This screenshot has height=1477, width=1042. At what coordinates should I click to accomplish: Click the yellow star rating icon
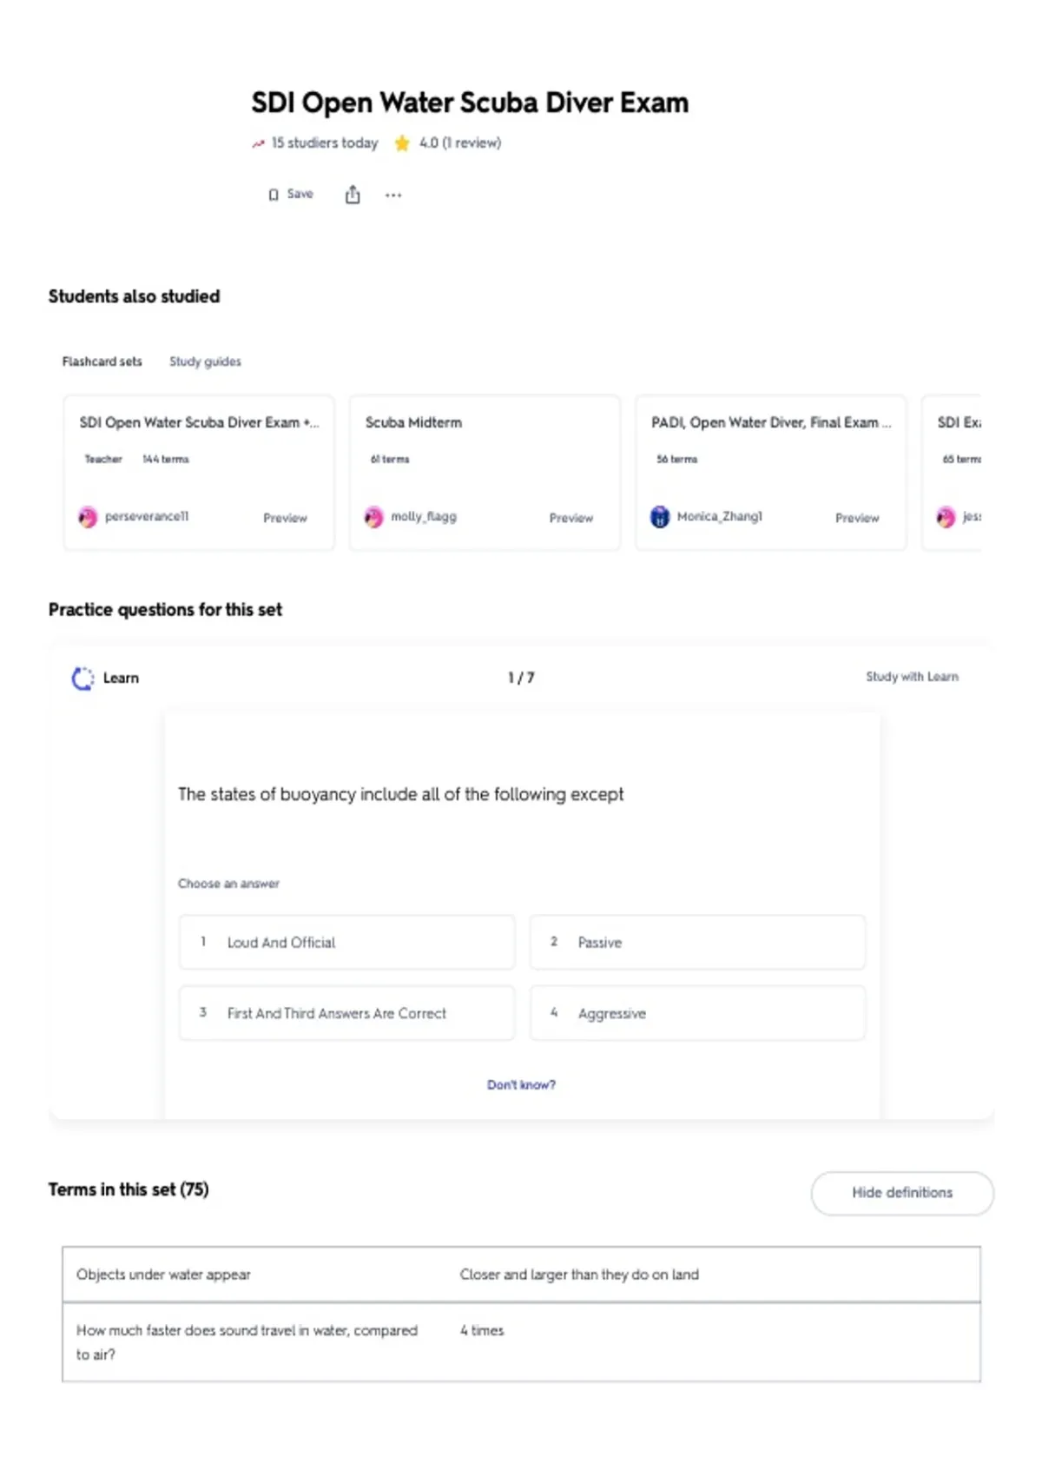coord(402,143)
